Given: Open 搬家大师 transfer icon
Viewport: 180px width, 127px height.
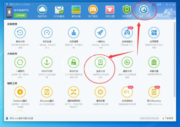Looking at the screenshot, I should click(127, 62).
